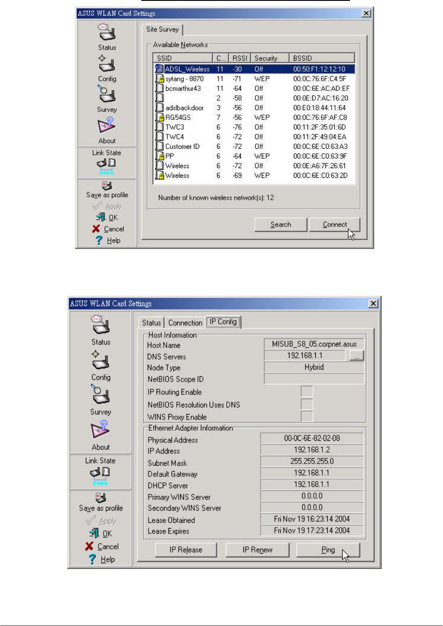The image size is (443, 626).
Task: Click Node Type value Hybrid
Action: [x=314, y=367]
